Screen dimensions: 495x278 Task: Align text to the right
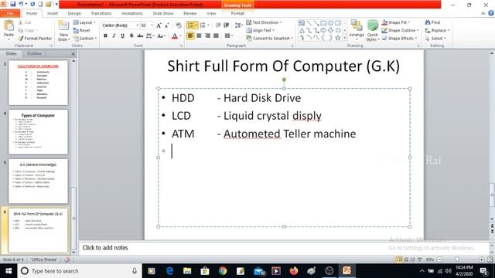(207, 36)
